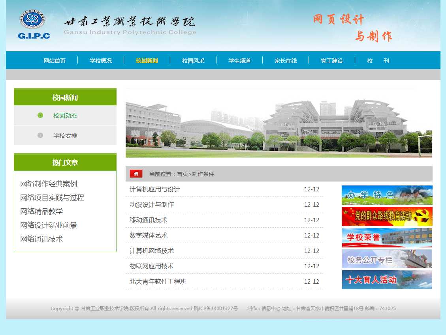Open the 学校荣誉 banner
Viewport: 446px width, 335px height.
387,238
